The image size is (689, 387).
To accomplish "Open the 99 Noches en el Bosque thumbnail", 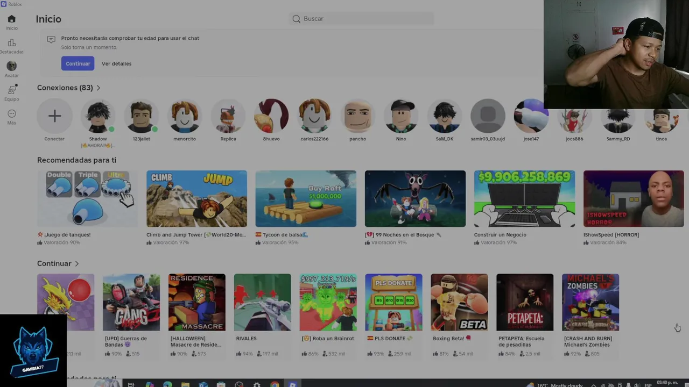I will tap(415, 199).
